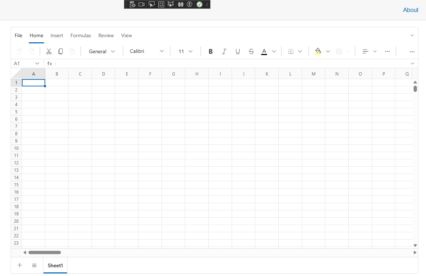Click the Borders icon

(291, 51)
